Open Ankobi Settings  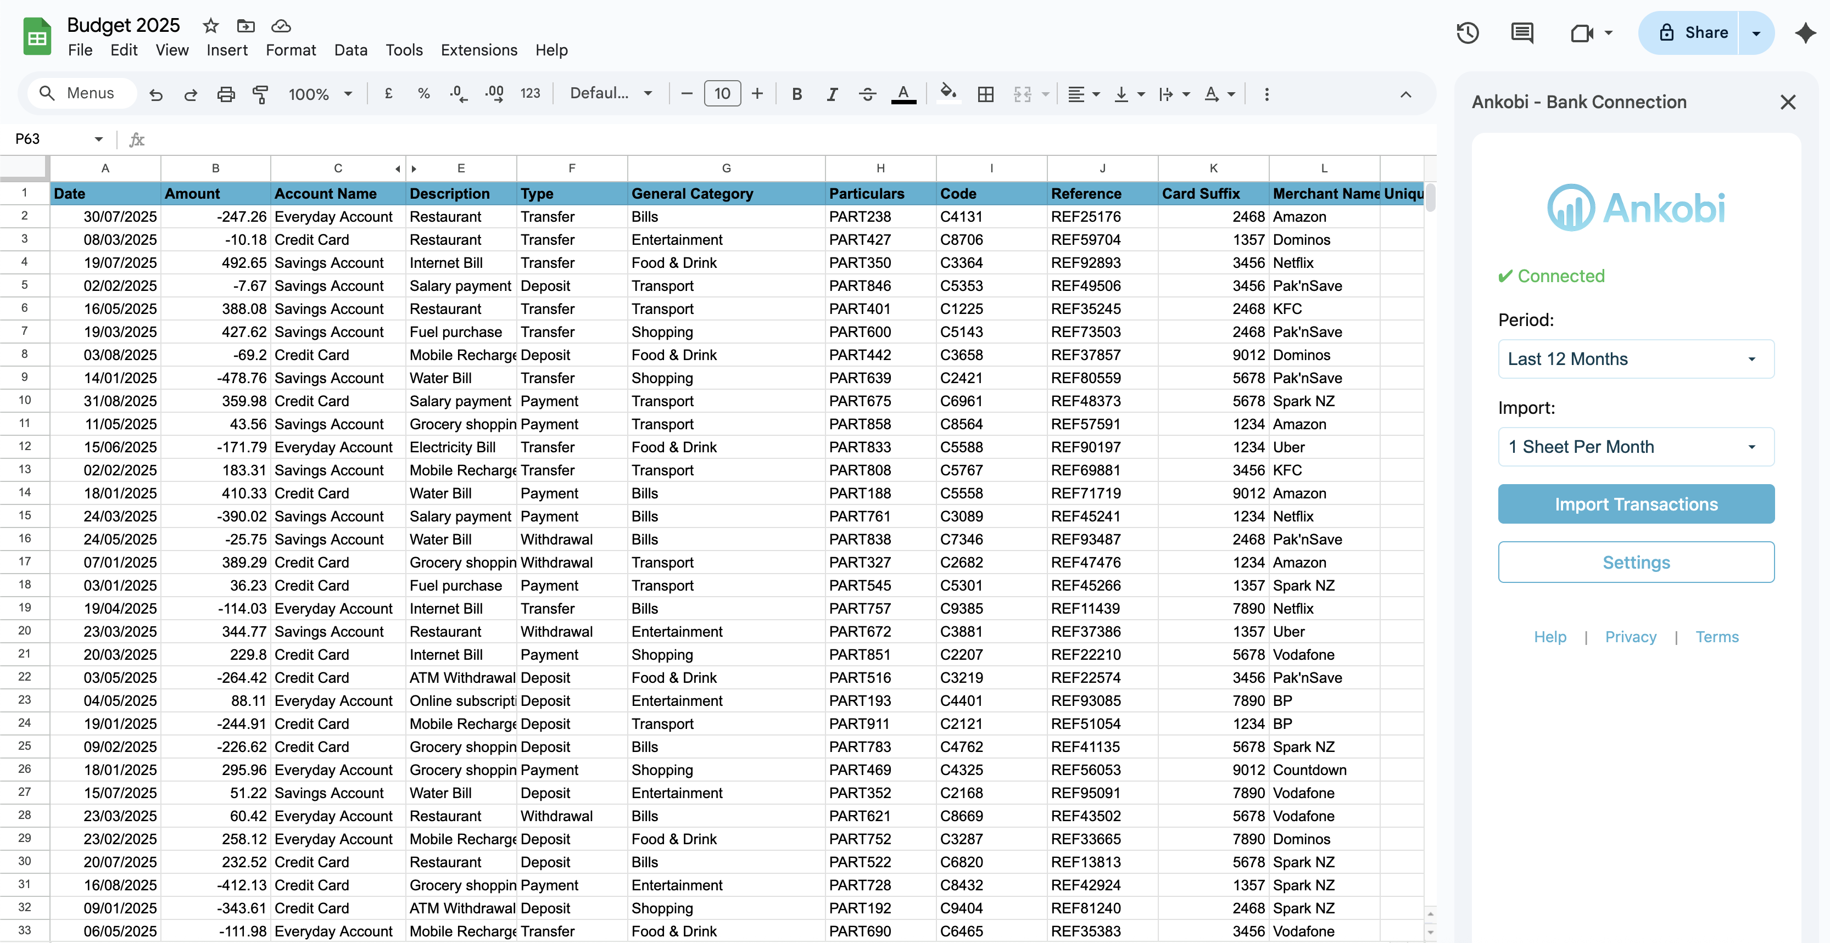pos(1636,563)
